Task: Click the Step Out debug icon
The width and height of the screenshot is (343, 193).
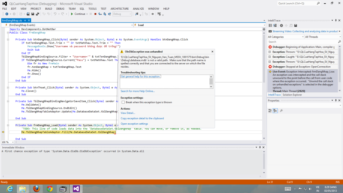Action: (110, 14)
